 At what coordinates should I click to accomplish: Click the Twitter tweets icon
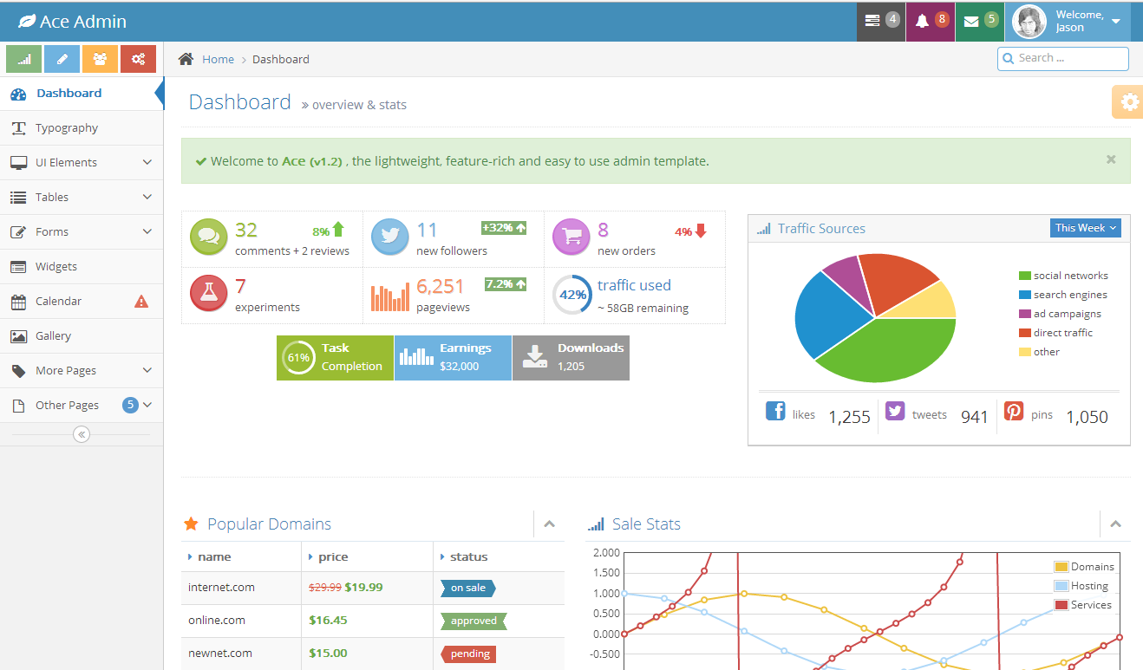[895, 411]
